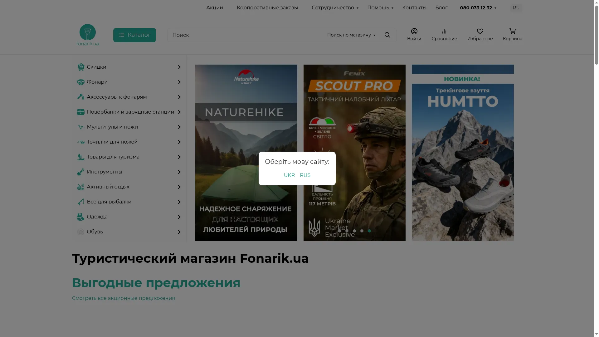Viewport: 599px width, 337px height.
Task: Click the Инструменты category icon
Action: coord(81,172)
